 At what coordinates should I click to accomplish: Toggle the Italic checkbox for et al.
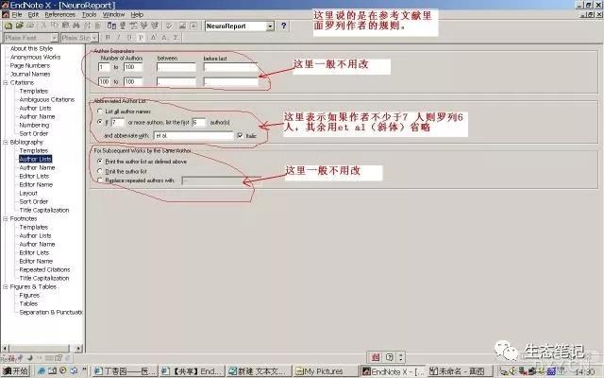240,136
